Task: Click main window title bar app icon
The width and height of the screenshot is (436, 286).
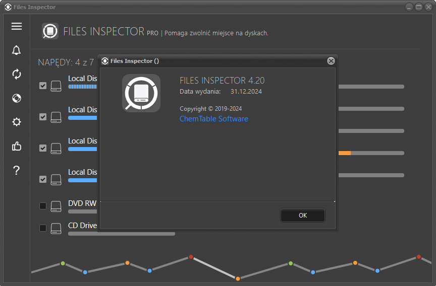Action: pyautogui.click(x=8, y=7)
